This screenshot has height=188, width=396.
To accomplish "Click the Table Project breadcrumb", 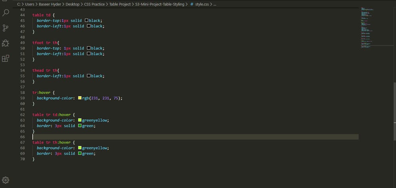I will [x=120, y=4].
